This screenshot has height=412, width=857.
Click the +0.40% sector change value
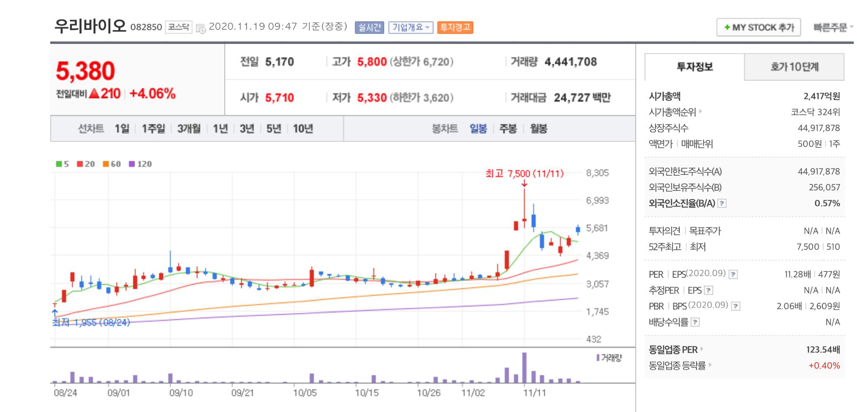(x=824, y=365)
